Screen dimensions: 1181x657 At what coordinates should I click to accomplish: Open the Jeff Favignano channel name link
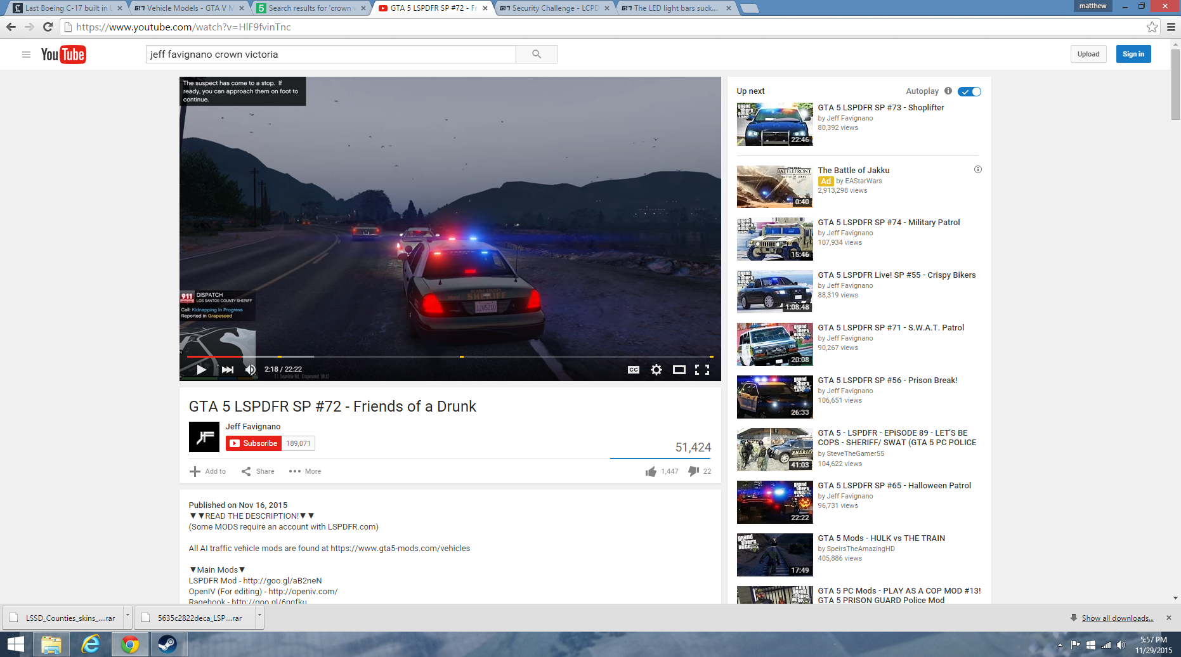(x=253, y=427)
